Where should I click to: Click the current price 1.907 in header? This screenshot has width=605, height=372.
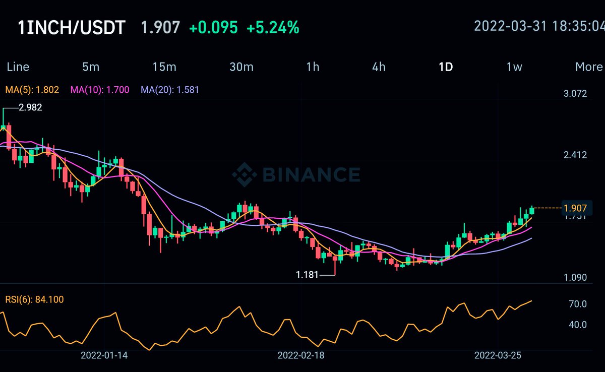click(x=160, y=28)
